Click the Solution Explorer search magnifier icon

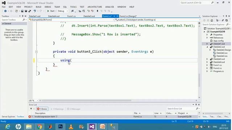227,25
